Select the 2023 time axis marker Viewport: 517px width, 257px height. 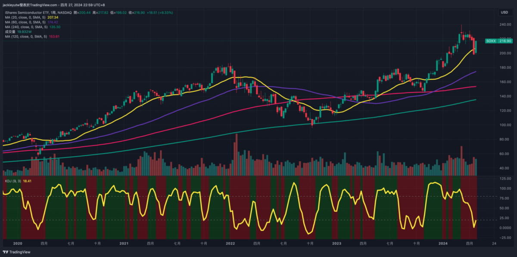336,243
